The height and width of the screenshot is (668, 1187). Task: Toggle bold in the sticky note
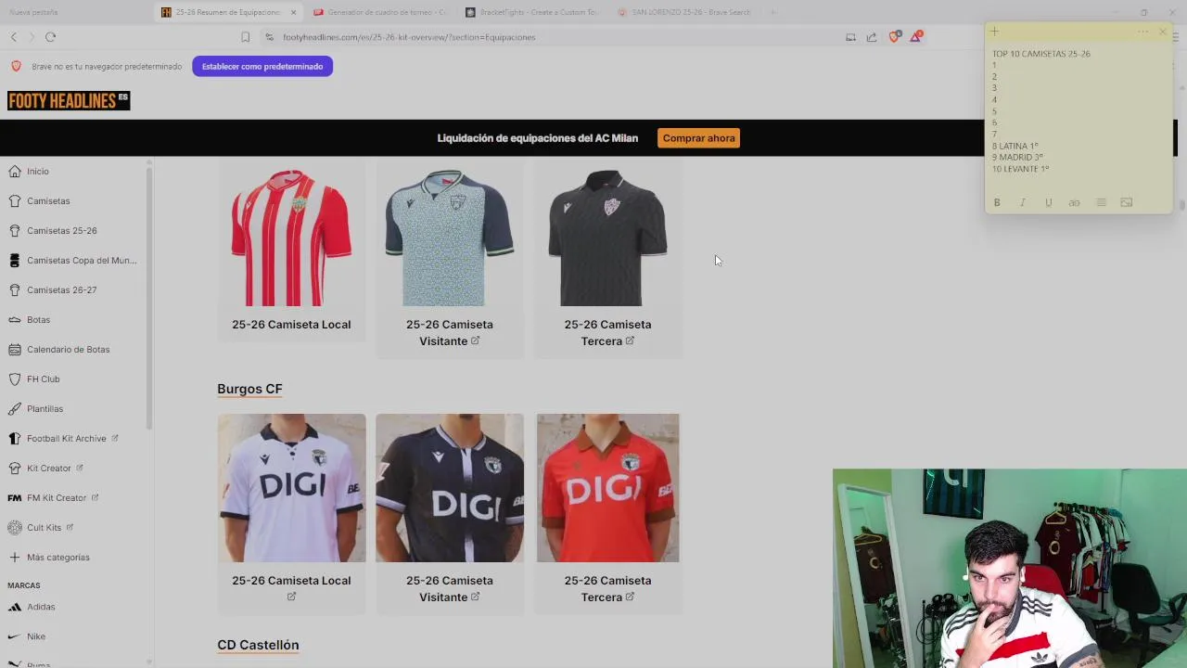click(x=997, y=202)
